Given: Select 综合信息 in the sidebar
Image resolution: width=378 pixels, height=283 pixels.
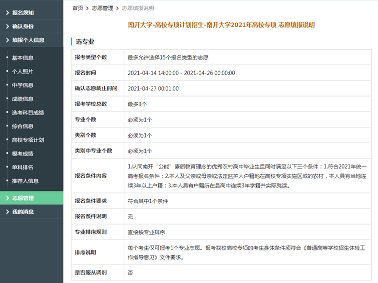Looking at the screenshot, I should click(23, 126).
